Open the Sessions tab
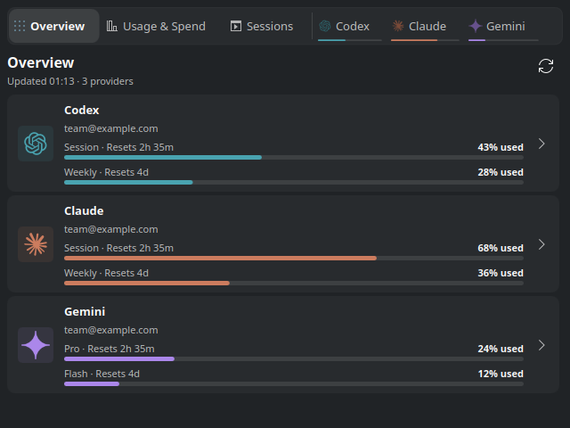Viewport: 570px width, 428px height. [x=262, y=26]
